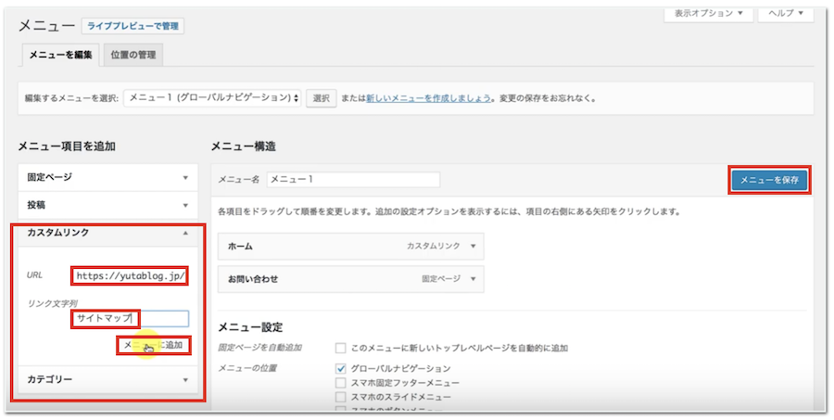The width and height of the screenshot is (834, 420).
Task: Expand the 投稿 panel
Action: point(184,205)
